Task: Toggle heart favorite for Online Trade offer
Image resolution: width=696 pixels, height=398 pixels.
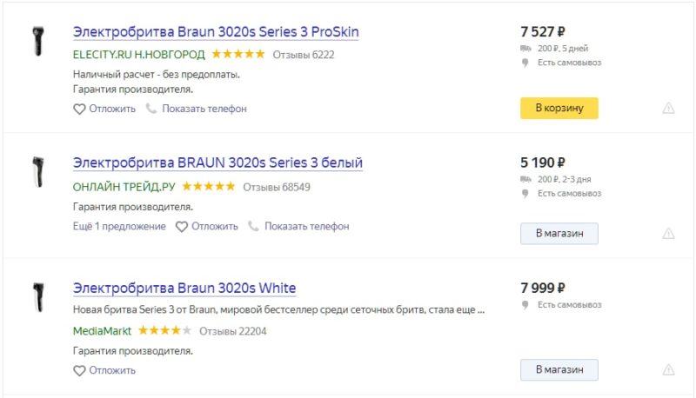Action: [182, 227]
